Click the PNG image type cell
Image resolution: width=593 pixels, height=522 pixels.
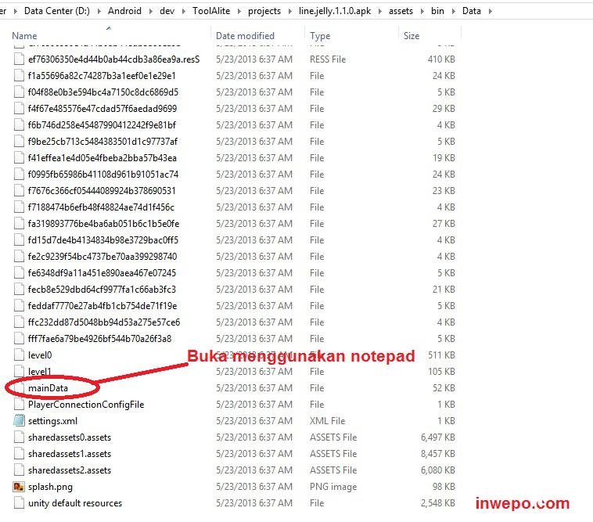pos(333,487)
